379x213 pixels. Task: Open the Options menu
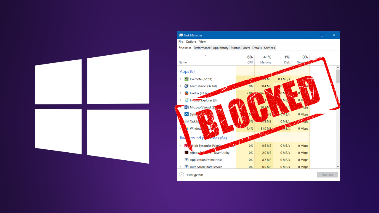pyautogui.click(x=191, y=42)
